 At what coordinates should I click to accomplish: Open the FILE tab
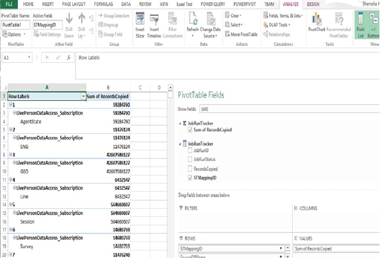point(9,4)
